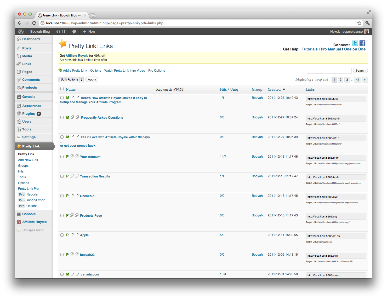Click the Dashboard house icon
The height and width of the screenshot is (299, 387).
[x=19, y=39]
